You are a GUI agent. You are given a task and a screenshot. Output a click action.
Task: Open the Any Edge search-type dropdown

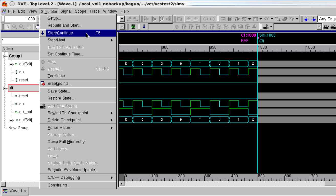(x=327, y=19)
